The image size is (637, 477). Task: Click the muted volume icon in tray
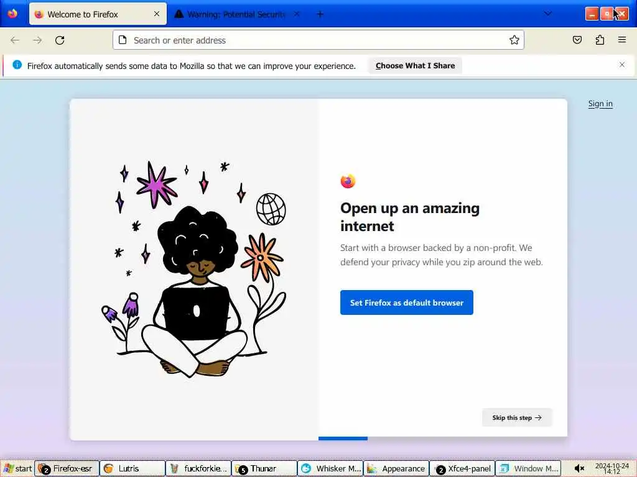coord(579,468)
